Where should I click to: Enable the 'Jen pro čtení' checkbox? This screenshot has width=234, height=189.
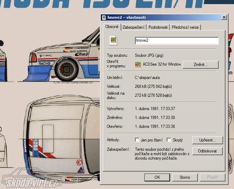(x=137, y=140)
